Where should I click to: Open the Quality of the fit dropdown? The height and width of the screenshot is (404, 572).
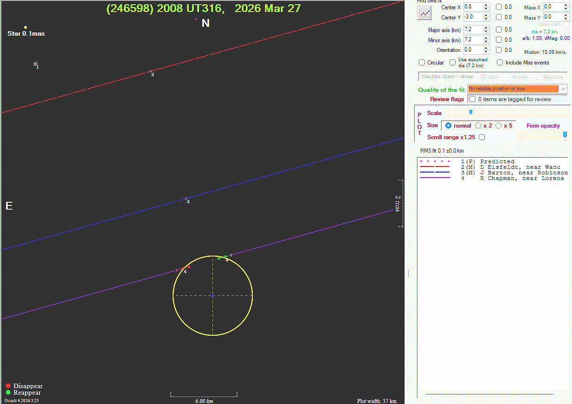[x=564, y=89]
